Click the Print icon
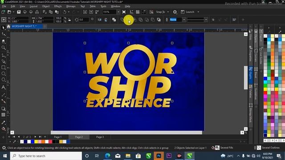Image resolution: width=285 pixels, height=160 pixels. 37,12
